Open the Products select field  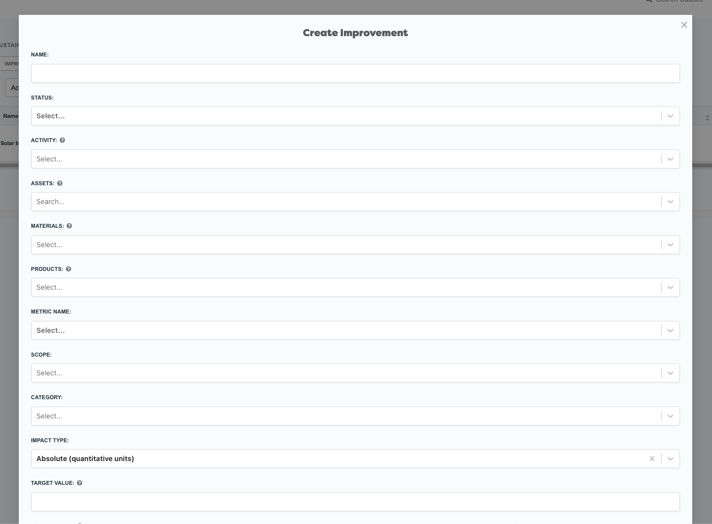345,287
